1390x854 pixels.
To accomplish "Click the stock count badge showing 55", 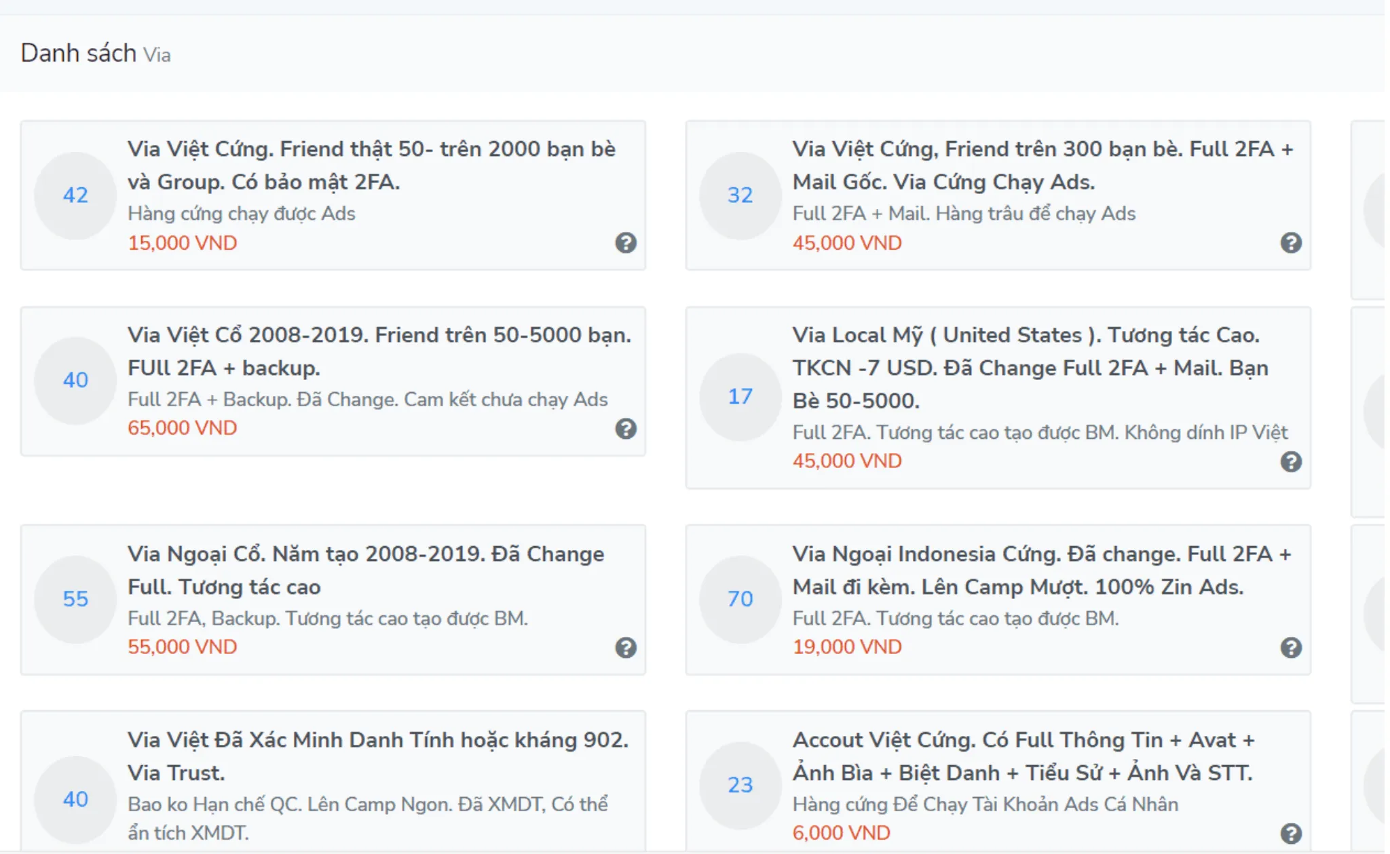I will [x=75, y=599].
